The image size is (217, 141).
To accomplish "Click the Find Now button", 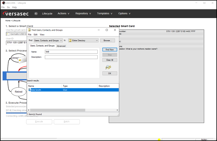I will click(x=110, y=50).
